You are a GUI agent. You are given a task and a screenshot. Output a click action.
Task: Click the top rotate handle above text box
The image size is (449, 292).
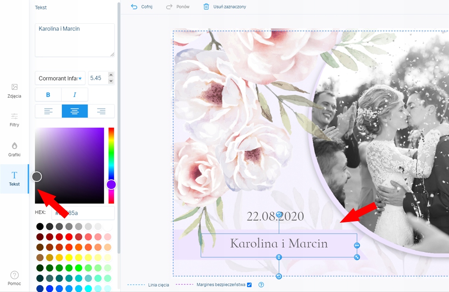click(279, 214)
